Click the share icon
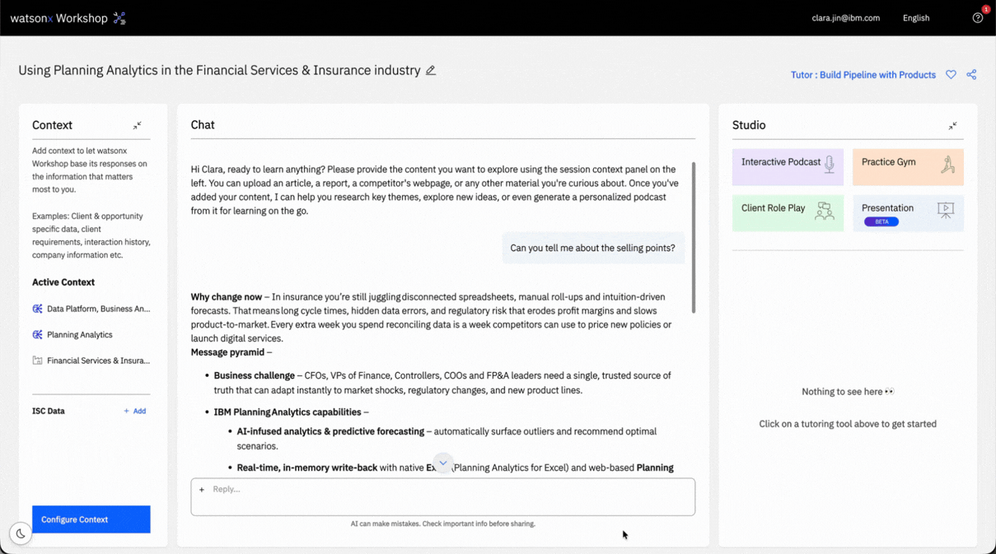996x554 pixels. point(971,75)
